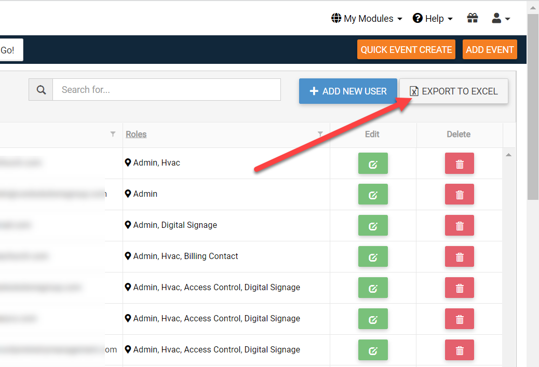Image resolution: width=539 pixels, height=367 pixels.
Task: Export user list to Excel
Action: point(453,91)
